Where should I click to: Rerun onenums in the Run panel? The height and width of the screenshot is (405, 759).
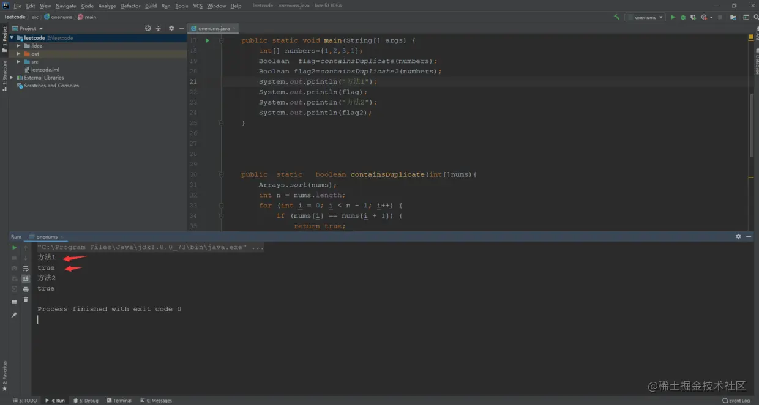[14, 248]
